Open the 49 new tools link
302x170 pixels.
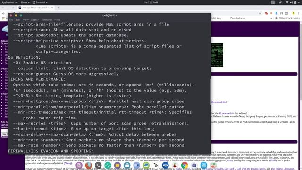pos(225,113)
